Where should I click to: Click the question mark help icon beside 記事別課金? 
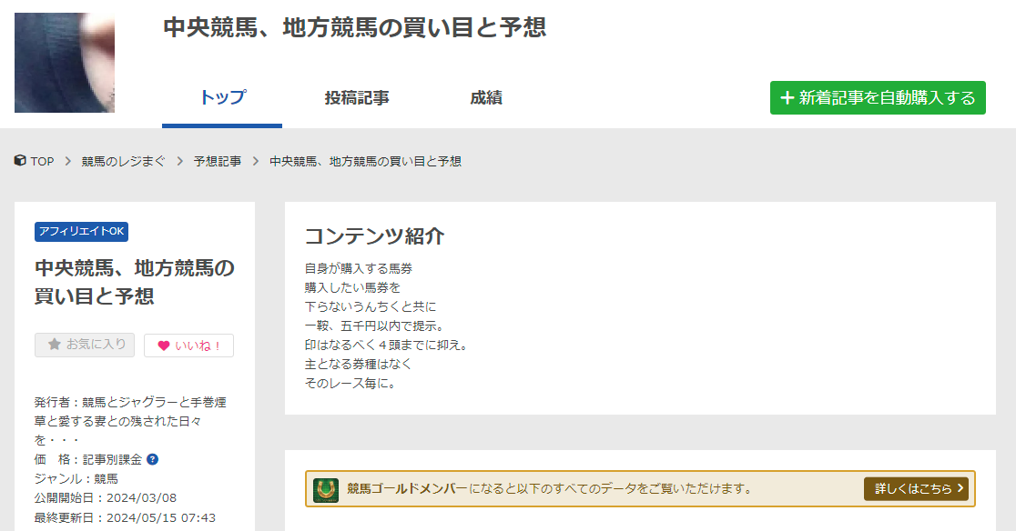tap(152, 459)
